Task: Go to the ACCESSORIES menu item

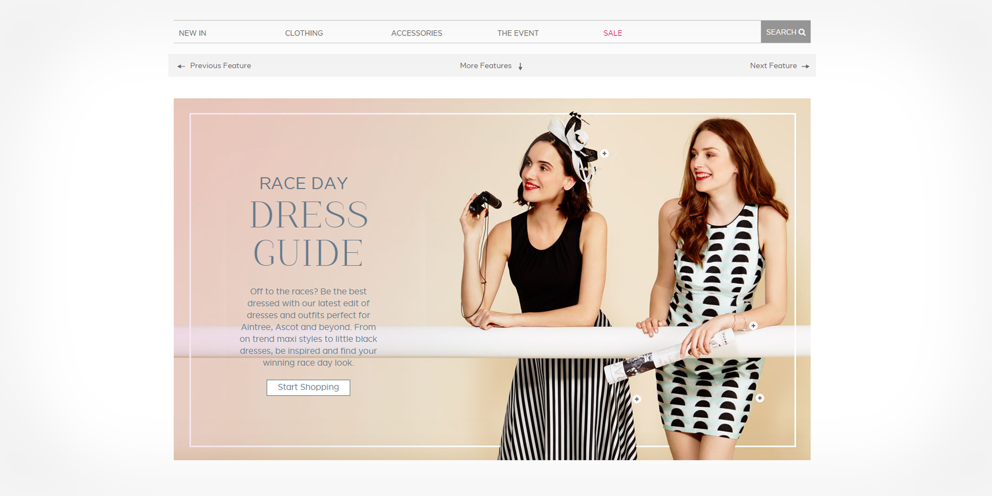Action: point(416,33)
